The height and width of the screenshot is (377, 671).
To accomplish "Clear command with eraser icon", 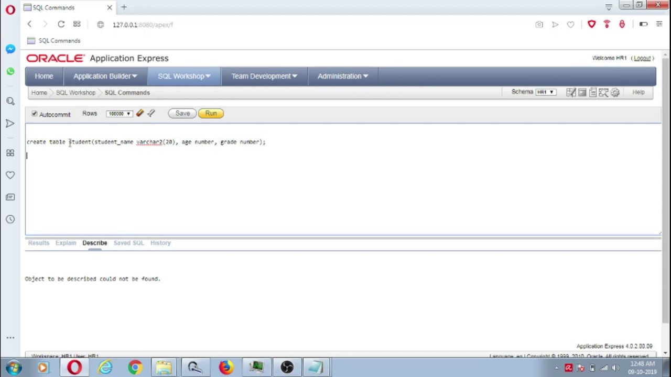I will coord(140,113).
